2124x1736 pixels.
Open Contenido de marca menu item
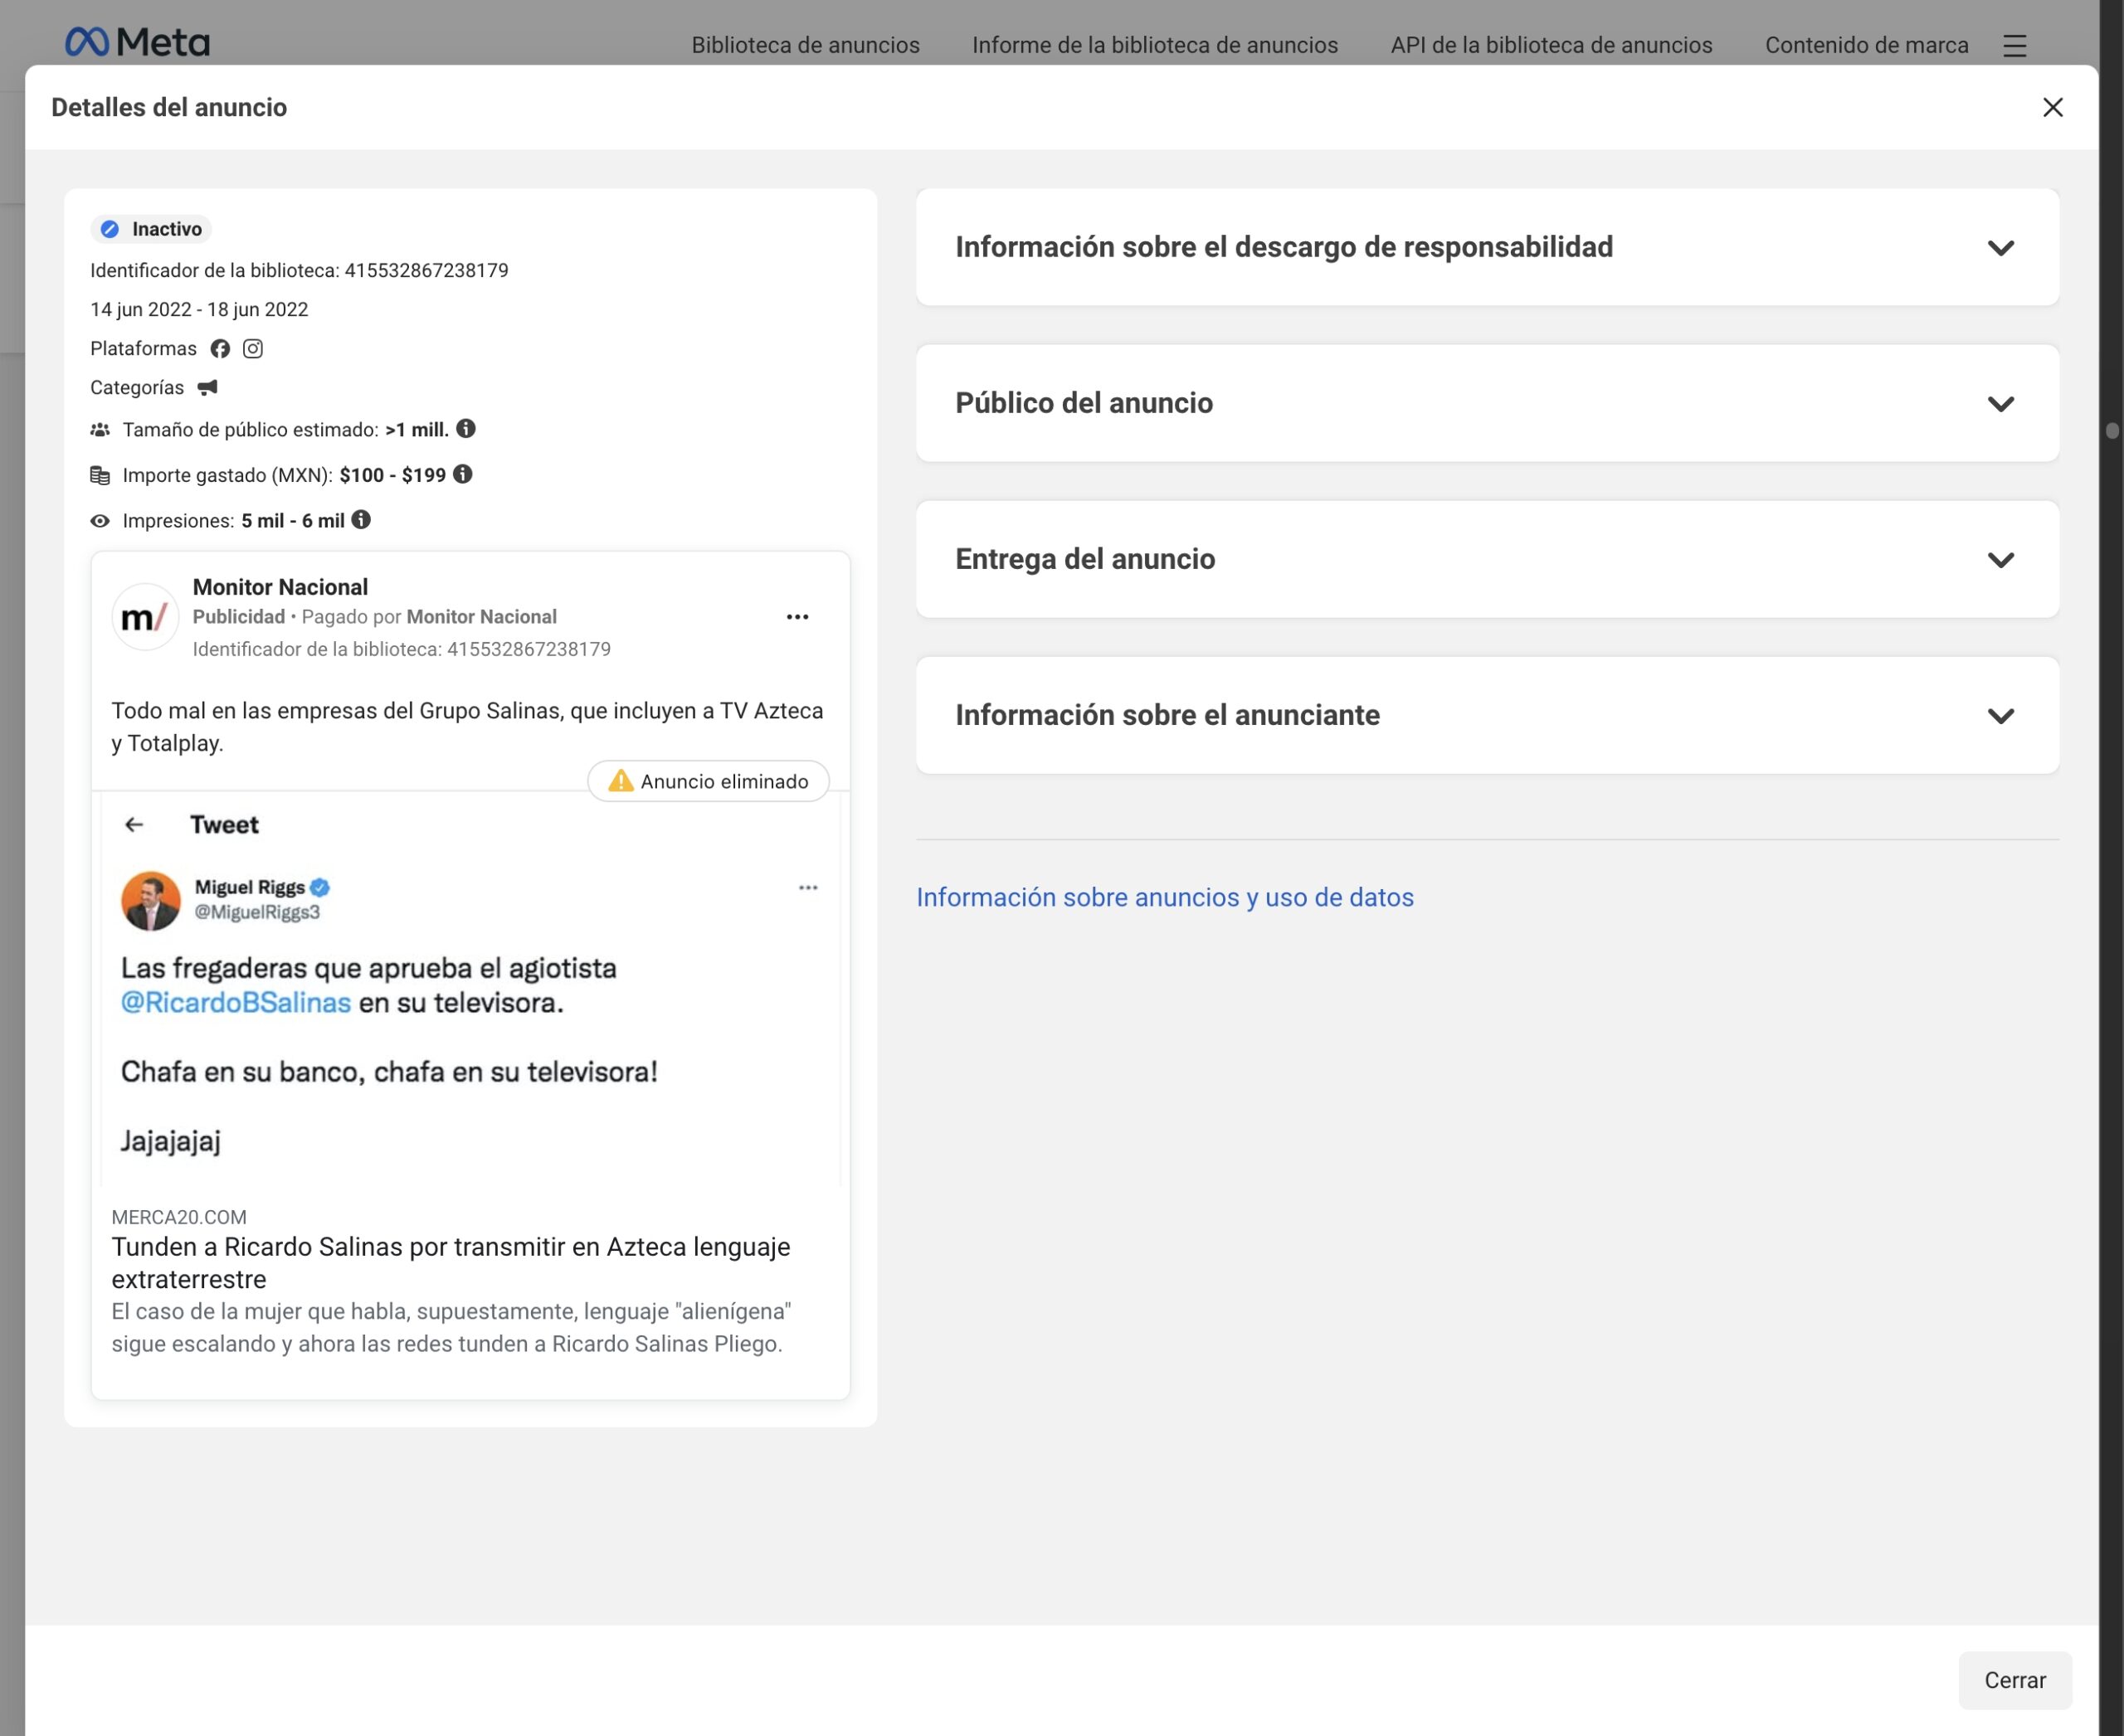click(1867, 45)
